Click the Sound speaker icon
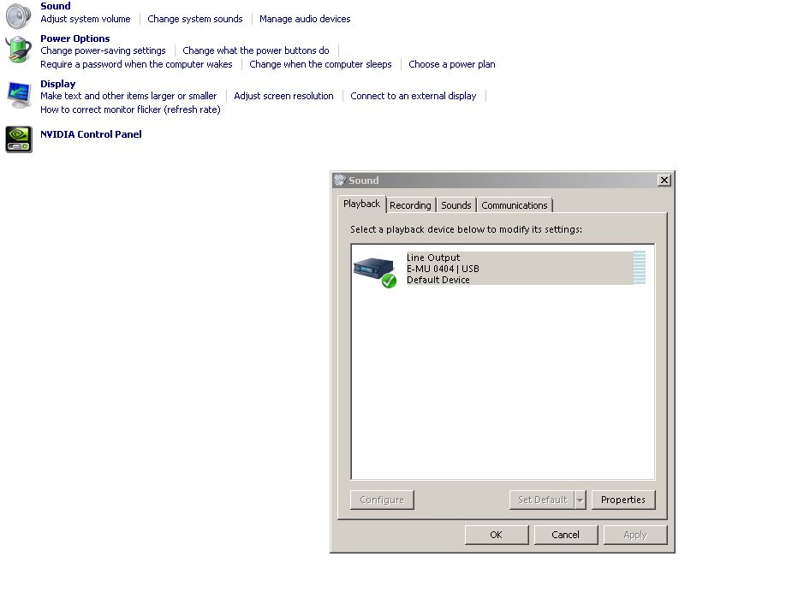 [x=18, y=15]
